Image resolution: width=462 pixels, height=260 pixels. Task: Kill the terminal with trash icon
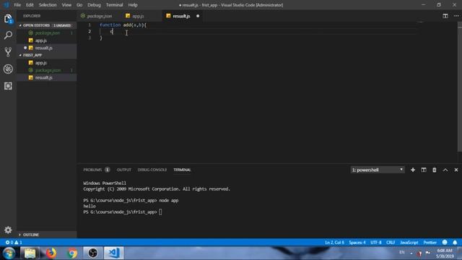click(435, 170)
